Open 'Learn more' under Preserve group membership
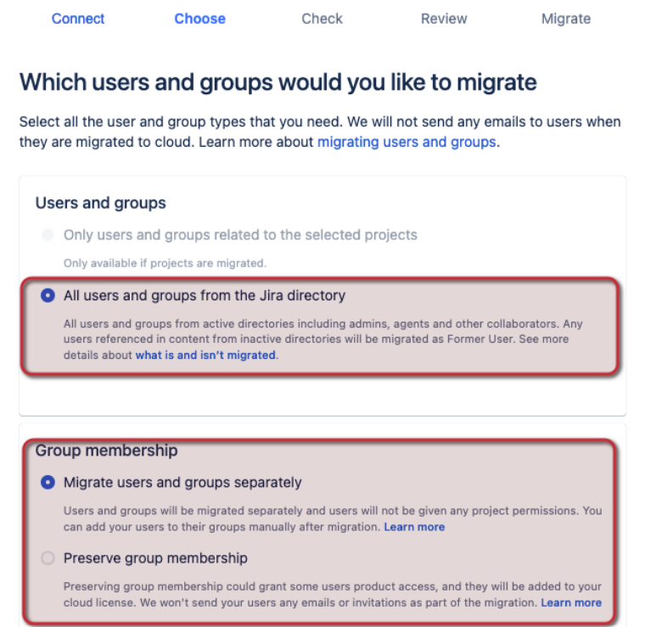The height and width of the screenshot is (627, 645). (x=571, y=602)
